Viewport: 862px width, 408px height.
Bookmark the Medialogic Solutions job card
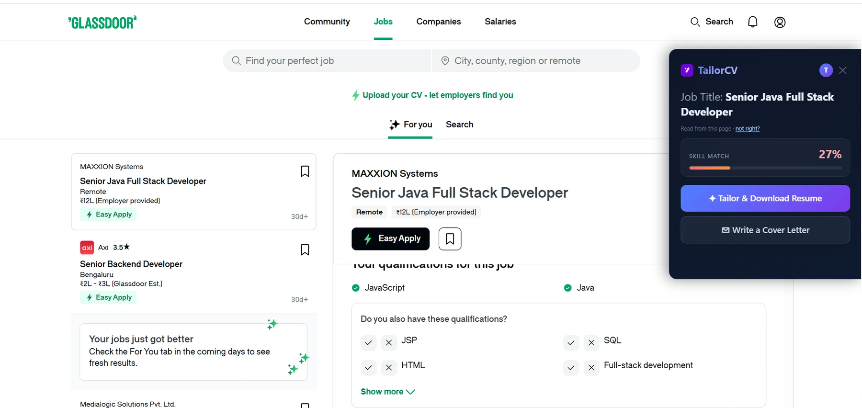[x=305, y=405]
